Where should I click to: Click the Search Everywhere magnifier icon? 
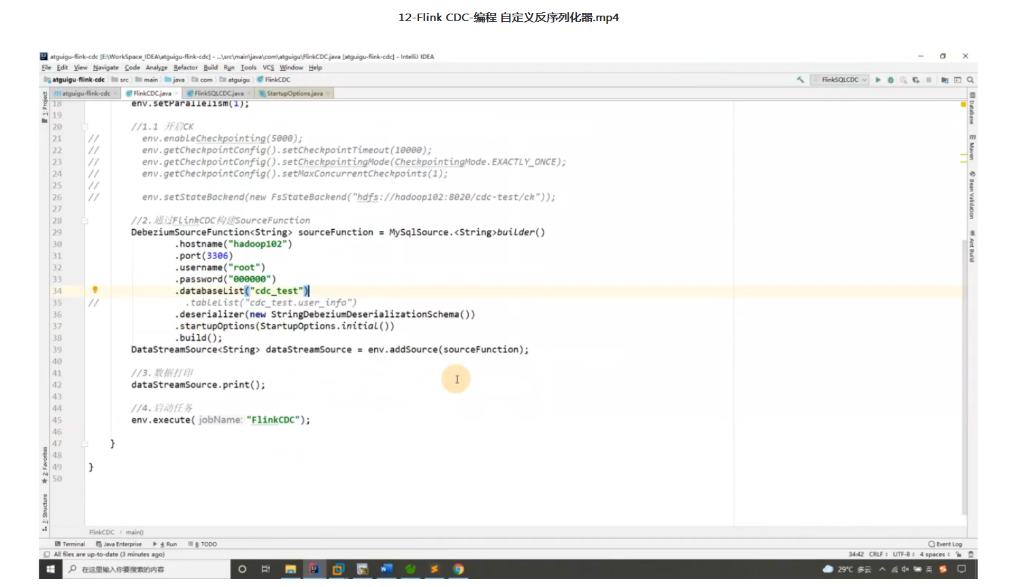pos(971,80)
